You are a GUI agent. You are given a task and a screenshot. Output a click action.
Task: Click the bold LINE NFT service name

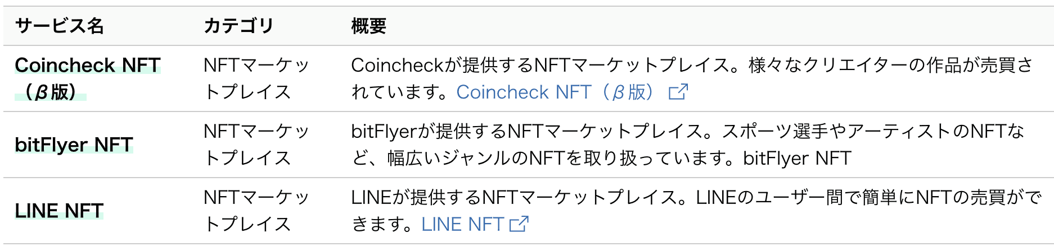[x=59, y=211]
